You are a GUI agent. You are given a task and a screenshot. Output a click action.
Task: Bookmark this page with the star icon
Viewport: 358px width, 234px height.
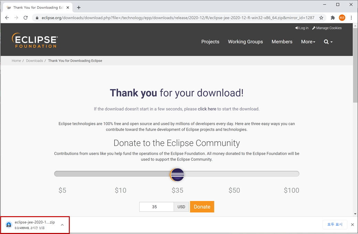click(321, 18)
